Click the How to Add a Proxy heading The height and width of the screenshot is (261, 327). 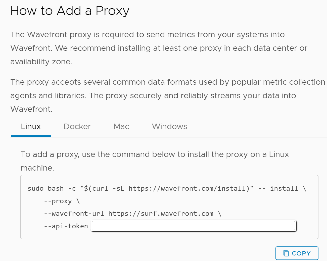point(70,11)
